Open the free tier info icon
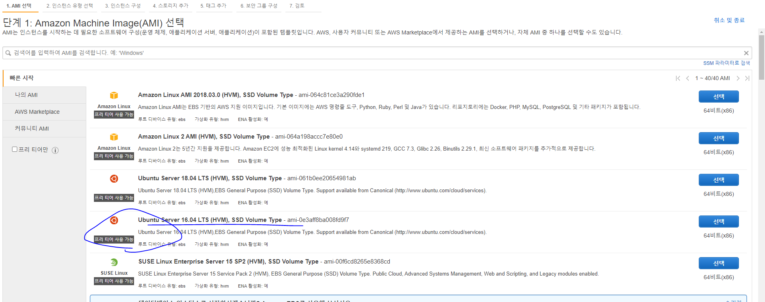 [x=55, y=150]
